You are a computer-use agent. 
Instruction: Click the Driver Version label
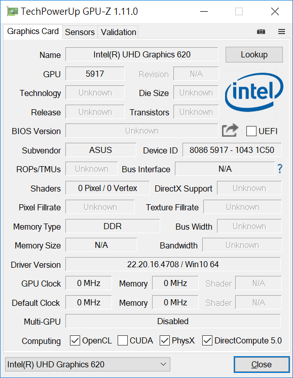[x=35, y=265]
